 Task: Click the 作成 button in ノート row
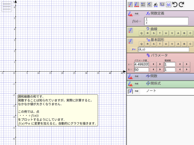pyautogui.click(x=136, y=91)
